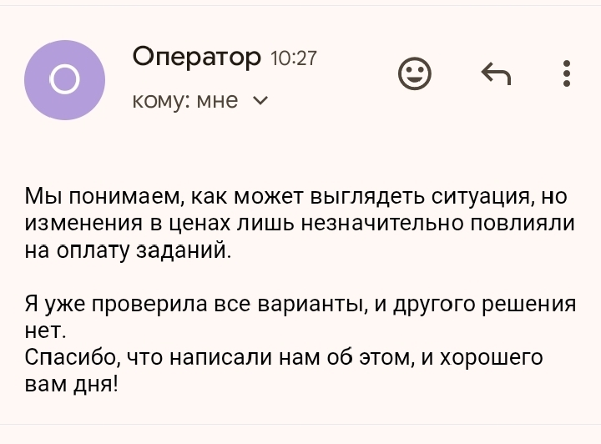Image resolution: width=601 pixels, height=444 pixels.
Task: Click the sender name Оператор
Action: [197, 58]
